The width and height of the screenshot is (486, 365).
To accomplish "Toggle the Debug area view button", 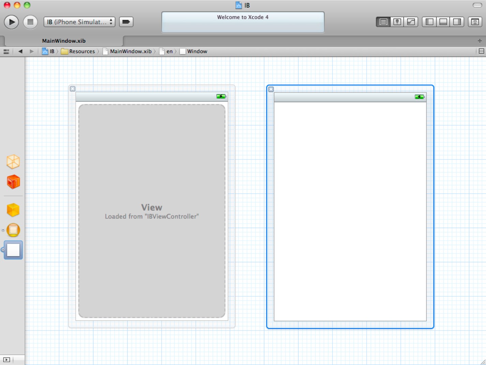I will pos(443,22).
